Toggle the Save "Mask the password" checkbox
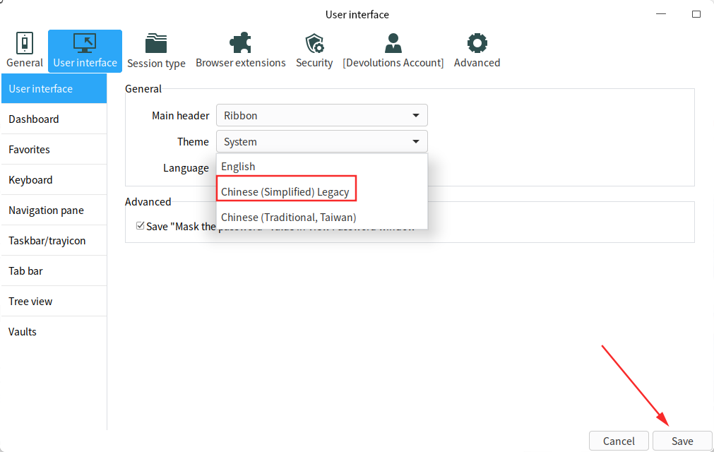This screenshot has height=452, width=714. click(x=140, y=227)
